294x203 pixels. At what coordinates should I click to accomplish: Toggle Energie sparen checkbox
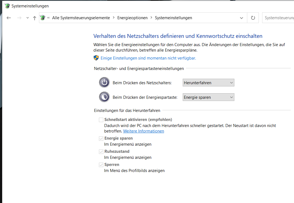point(101,139)
